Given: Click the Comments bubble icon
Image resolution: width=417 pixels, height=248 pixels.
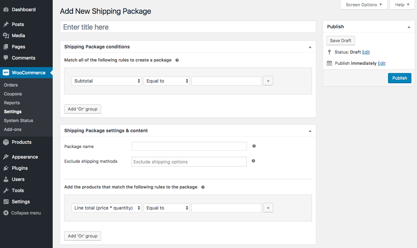Looking at the screenshot, I should click(x=6, y=58).
